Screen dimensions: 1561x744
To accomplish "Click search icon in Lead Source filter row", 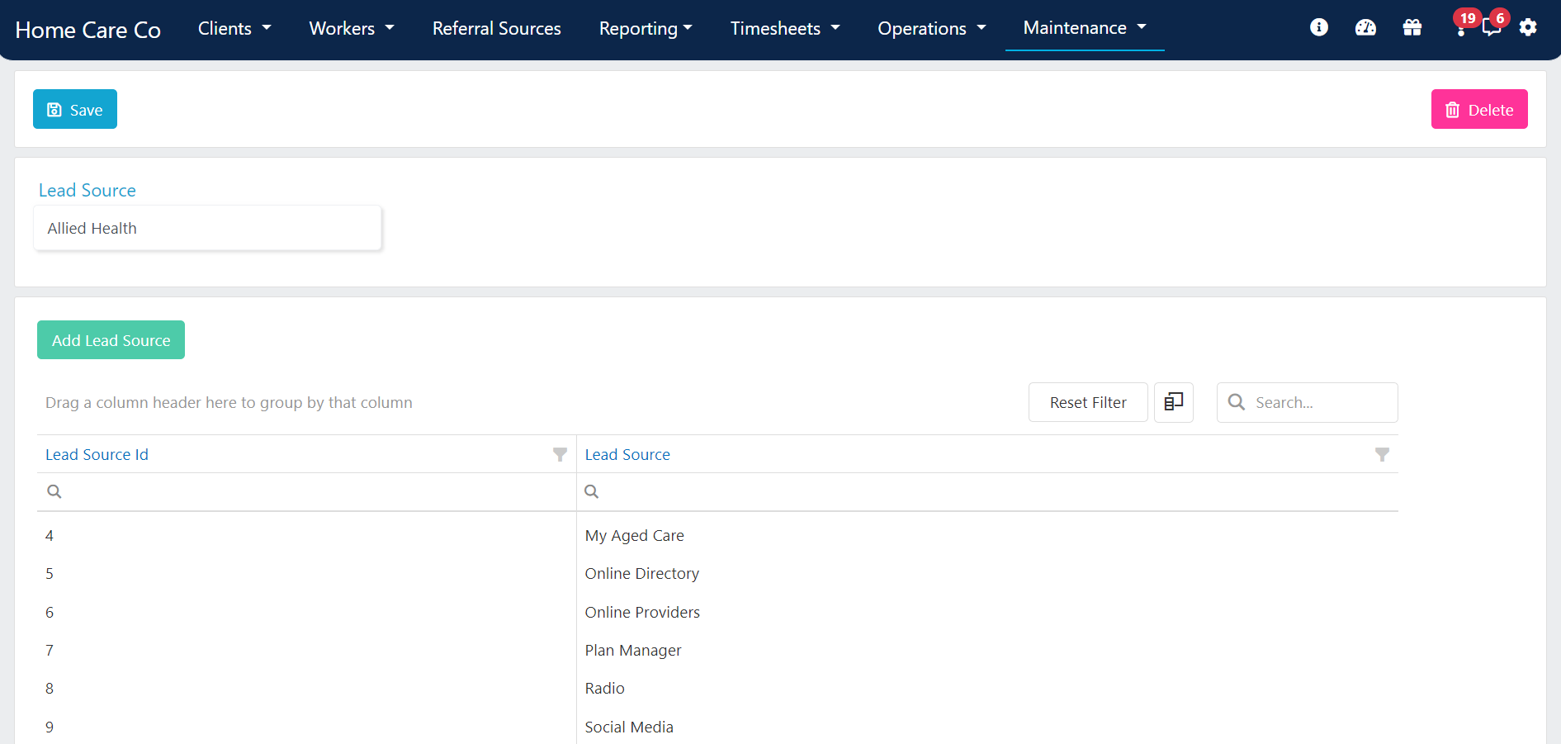I will pos(592,491).
